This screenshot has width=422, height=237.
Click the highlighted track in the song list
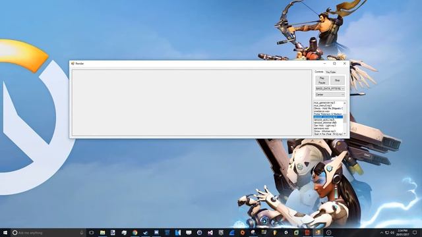328,117
